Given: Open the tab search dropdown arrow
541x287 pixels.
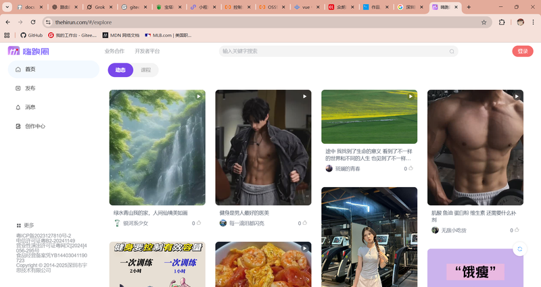Looking at the screenshot, I should [x=7, y=7].
